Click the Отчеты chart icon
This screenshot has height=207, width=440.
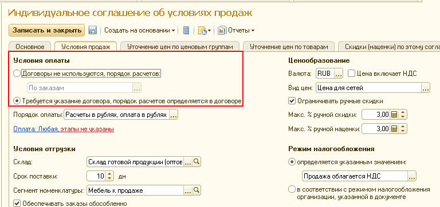point(222,30)
